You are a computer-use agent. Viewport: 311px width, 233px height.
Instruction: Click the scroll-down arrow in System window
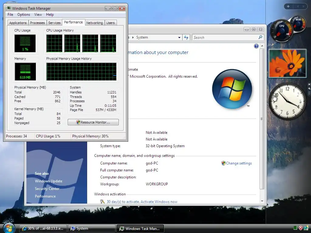click(x=262, y=201)
